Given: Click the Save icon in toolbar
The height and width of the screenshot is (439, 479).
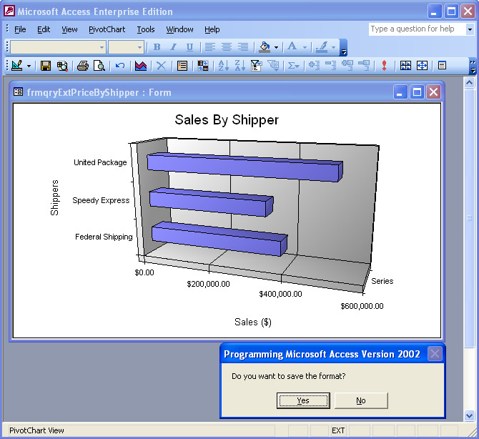Looking at the screenshot, I should click(46, 66).
